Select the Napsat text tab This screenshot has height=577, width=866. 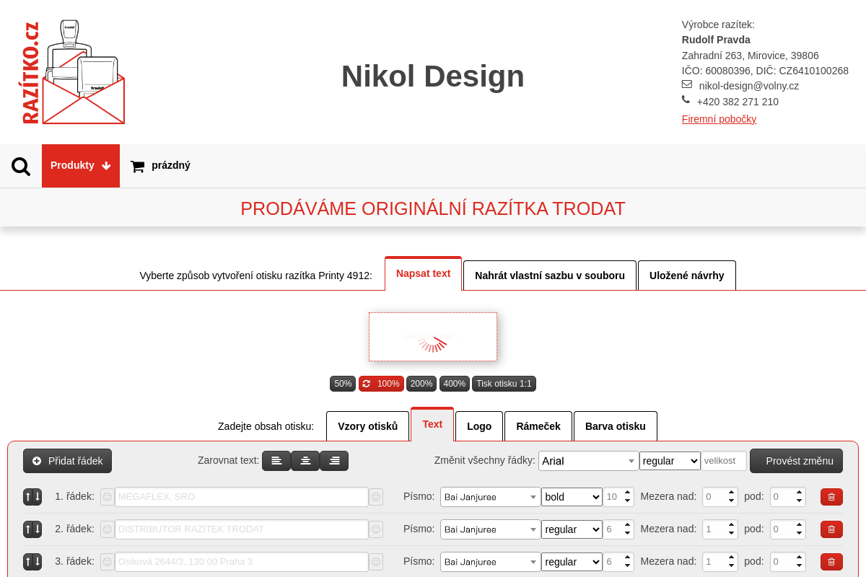(424, 273)
